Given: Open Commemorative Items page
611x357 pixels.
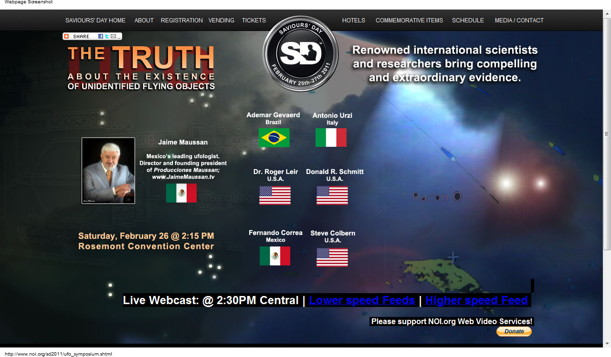Looking at the screenshot, I should [409, 20].
